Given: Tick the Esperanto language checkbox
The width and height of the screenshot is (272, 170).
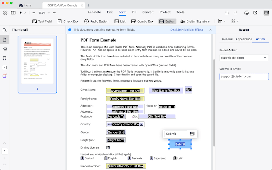Looking at the screenshot, I should coord(152,158).
